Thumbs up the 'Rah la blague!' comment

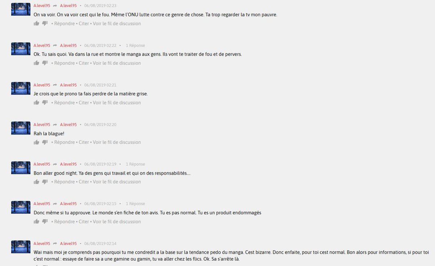tap(36, 142)
